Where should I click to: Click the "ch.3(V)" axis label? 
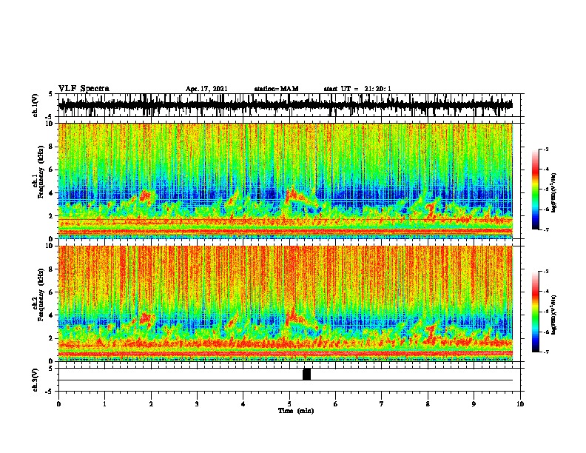[x=36, y=380]
